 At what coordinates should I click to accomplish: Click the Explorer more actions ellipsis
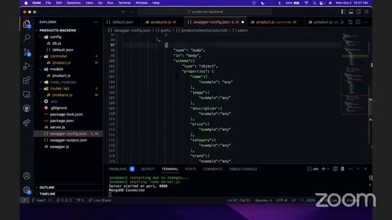point(96,22)
